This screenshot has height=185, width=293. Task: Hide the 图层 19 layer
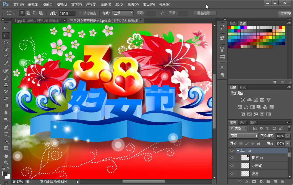(232, 158)
